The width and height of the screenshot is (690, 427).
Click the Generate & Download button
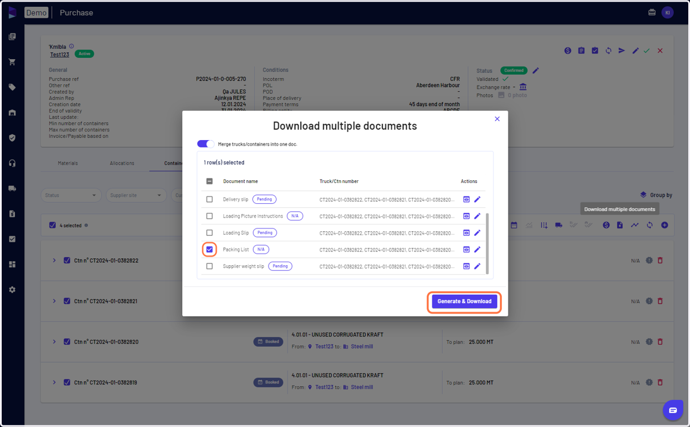click(x=464, y=301)
